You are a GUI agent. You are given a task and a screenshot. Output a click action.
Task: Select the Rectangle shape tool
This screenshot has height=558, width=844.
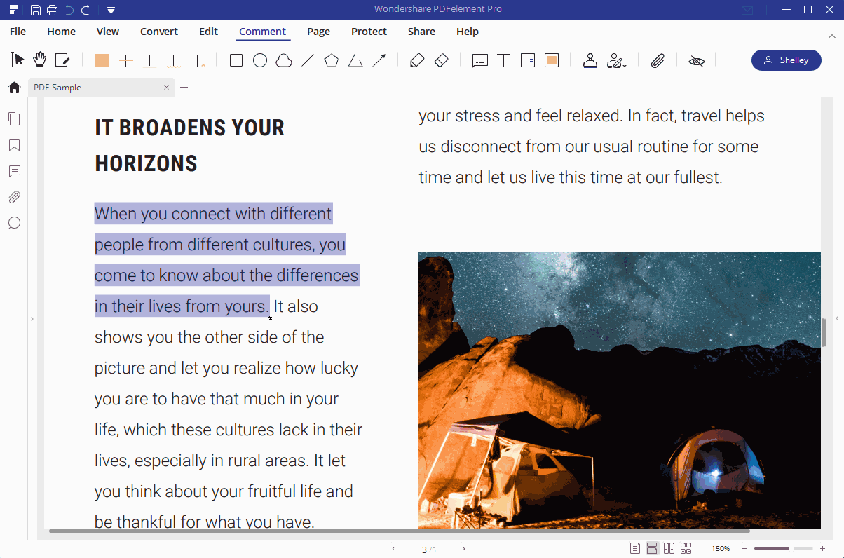(236, 60)
